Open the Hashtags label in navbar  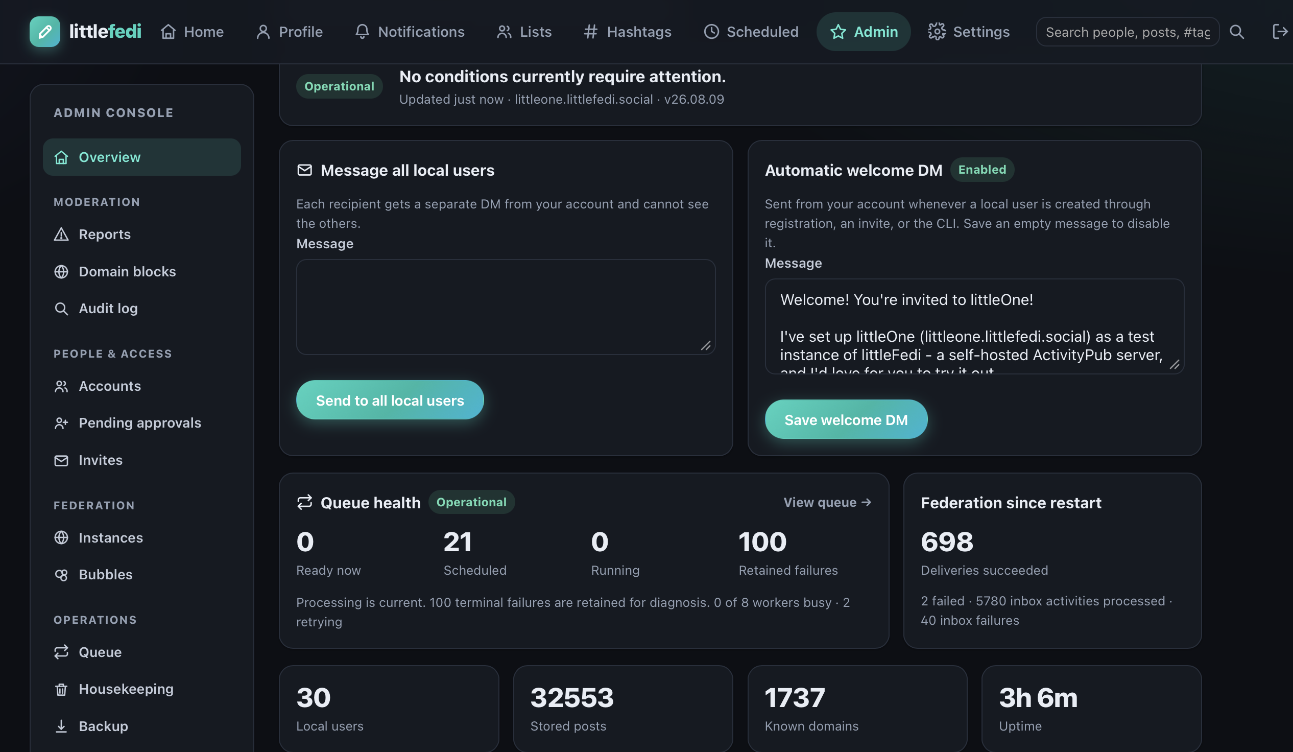(x=639, y=32)
